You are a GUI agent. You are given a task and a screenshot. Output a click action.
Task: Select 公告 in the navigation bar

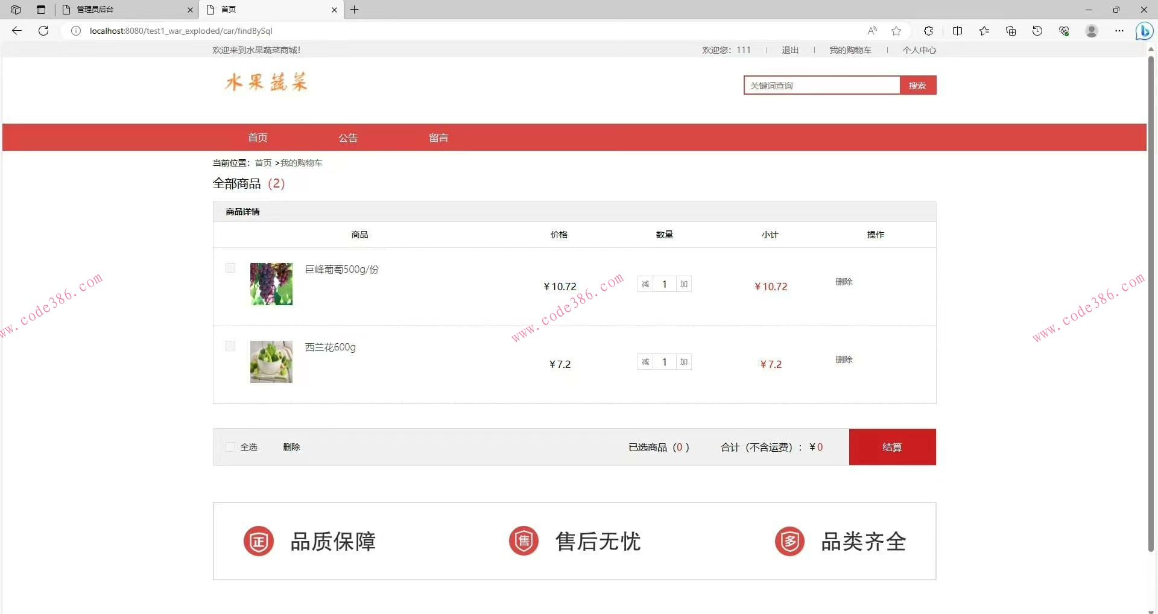(x=348, y=138)
